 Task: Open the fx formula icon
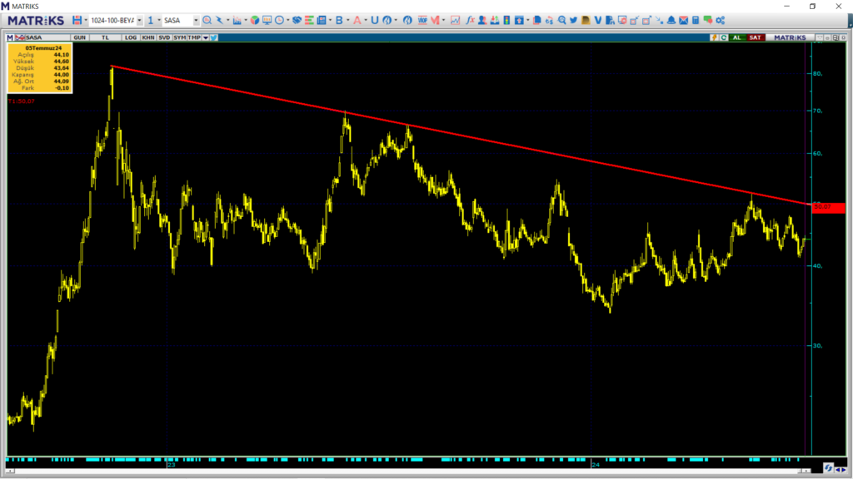click(470, 20)
